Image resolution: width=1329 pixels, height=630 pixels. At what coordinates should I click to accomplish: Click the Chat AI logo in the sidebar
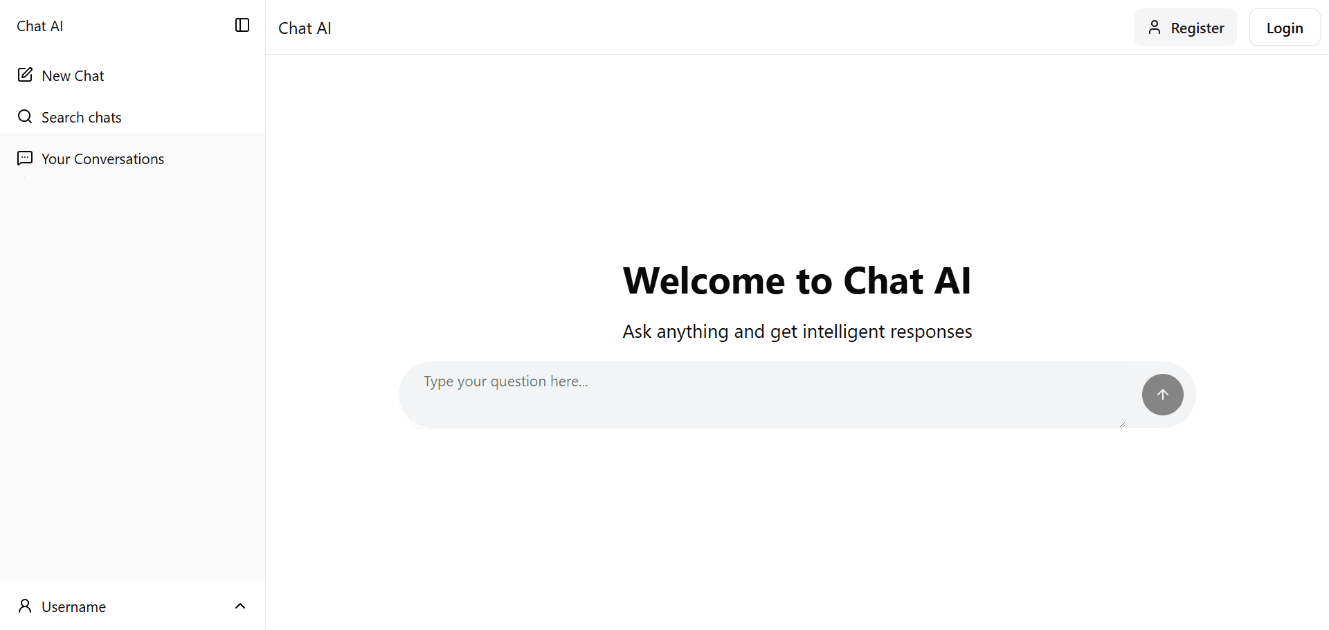pos(39,26)
